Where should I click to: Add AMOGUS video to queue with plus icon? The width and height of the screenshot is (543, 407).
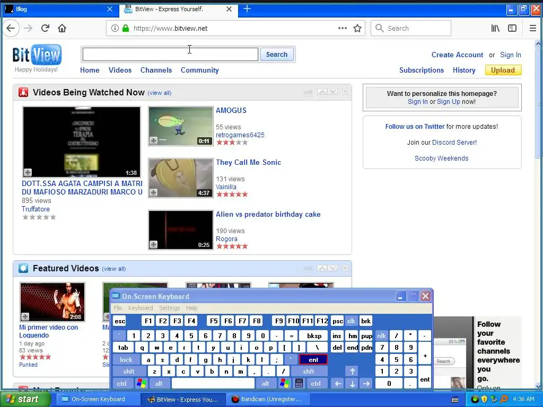click(x=153, y=140)
